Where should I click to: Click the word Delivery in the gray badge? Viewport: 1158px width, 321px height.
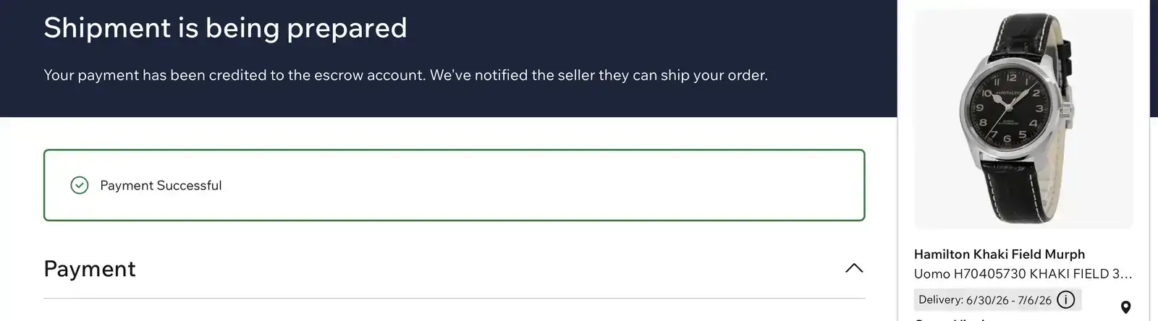[x=940, y=299]
